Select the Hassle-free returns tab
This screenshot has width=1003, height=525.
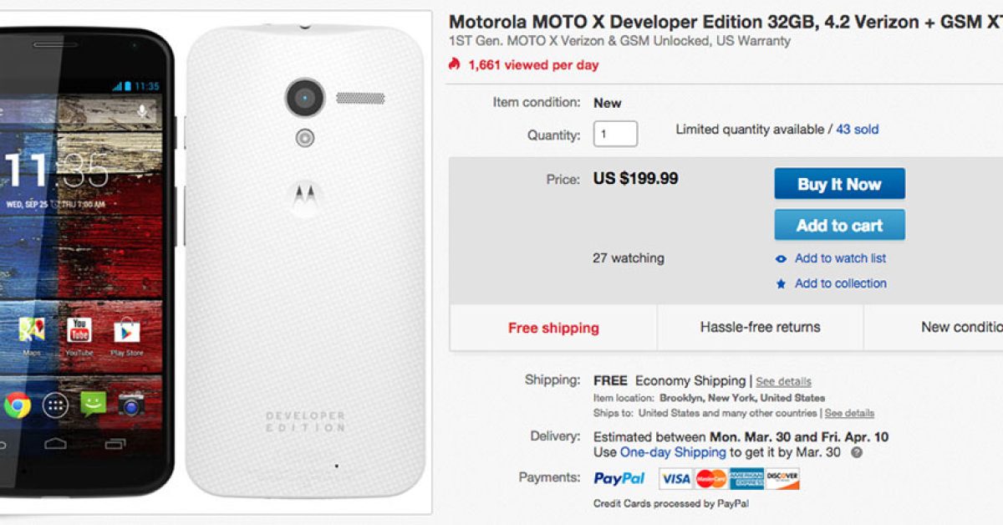pos(760,328)
